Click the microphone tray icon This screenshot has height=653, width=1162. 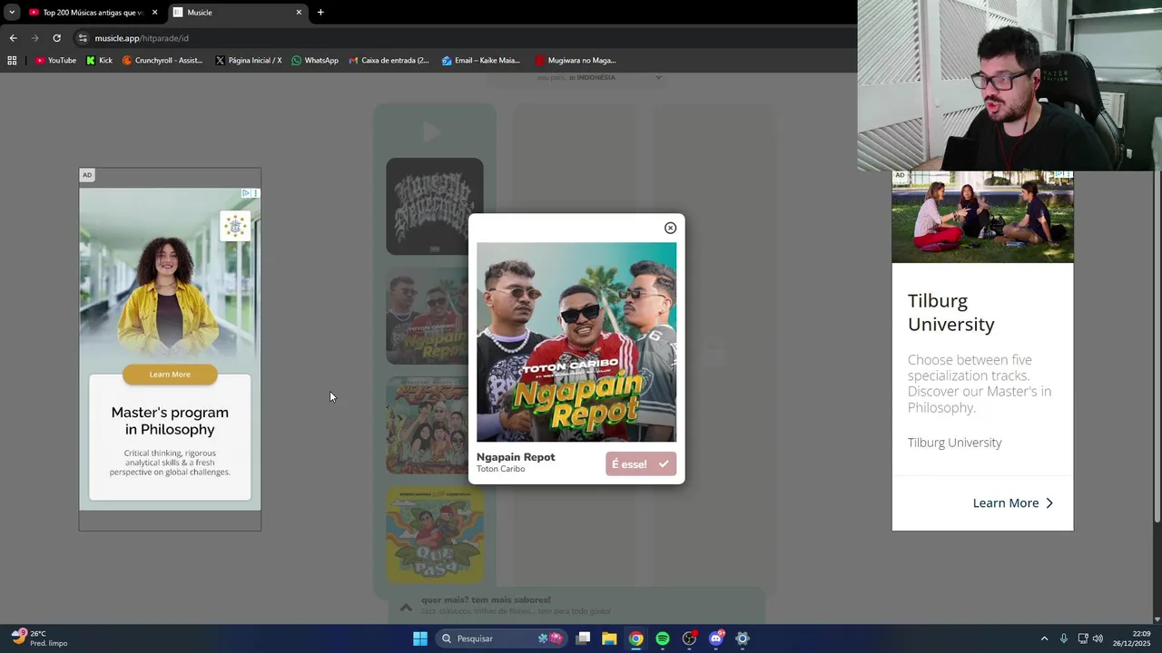tap(1063, 638)
